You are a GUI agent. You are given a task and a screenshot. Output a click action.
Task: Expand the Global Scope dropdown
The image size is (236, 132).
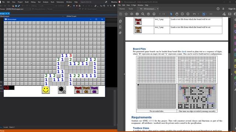click(x=71, y=16)
